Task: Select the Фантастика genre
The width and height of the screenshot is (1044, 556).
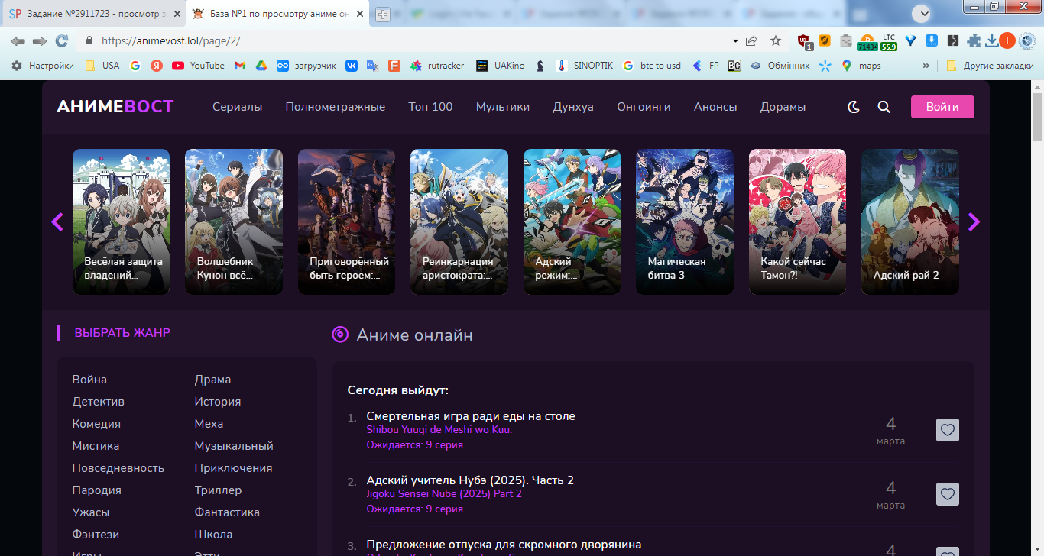Action: click(x=227, y=512)
